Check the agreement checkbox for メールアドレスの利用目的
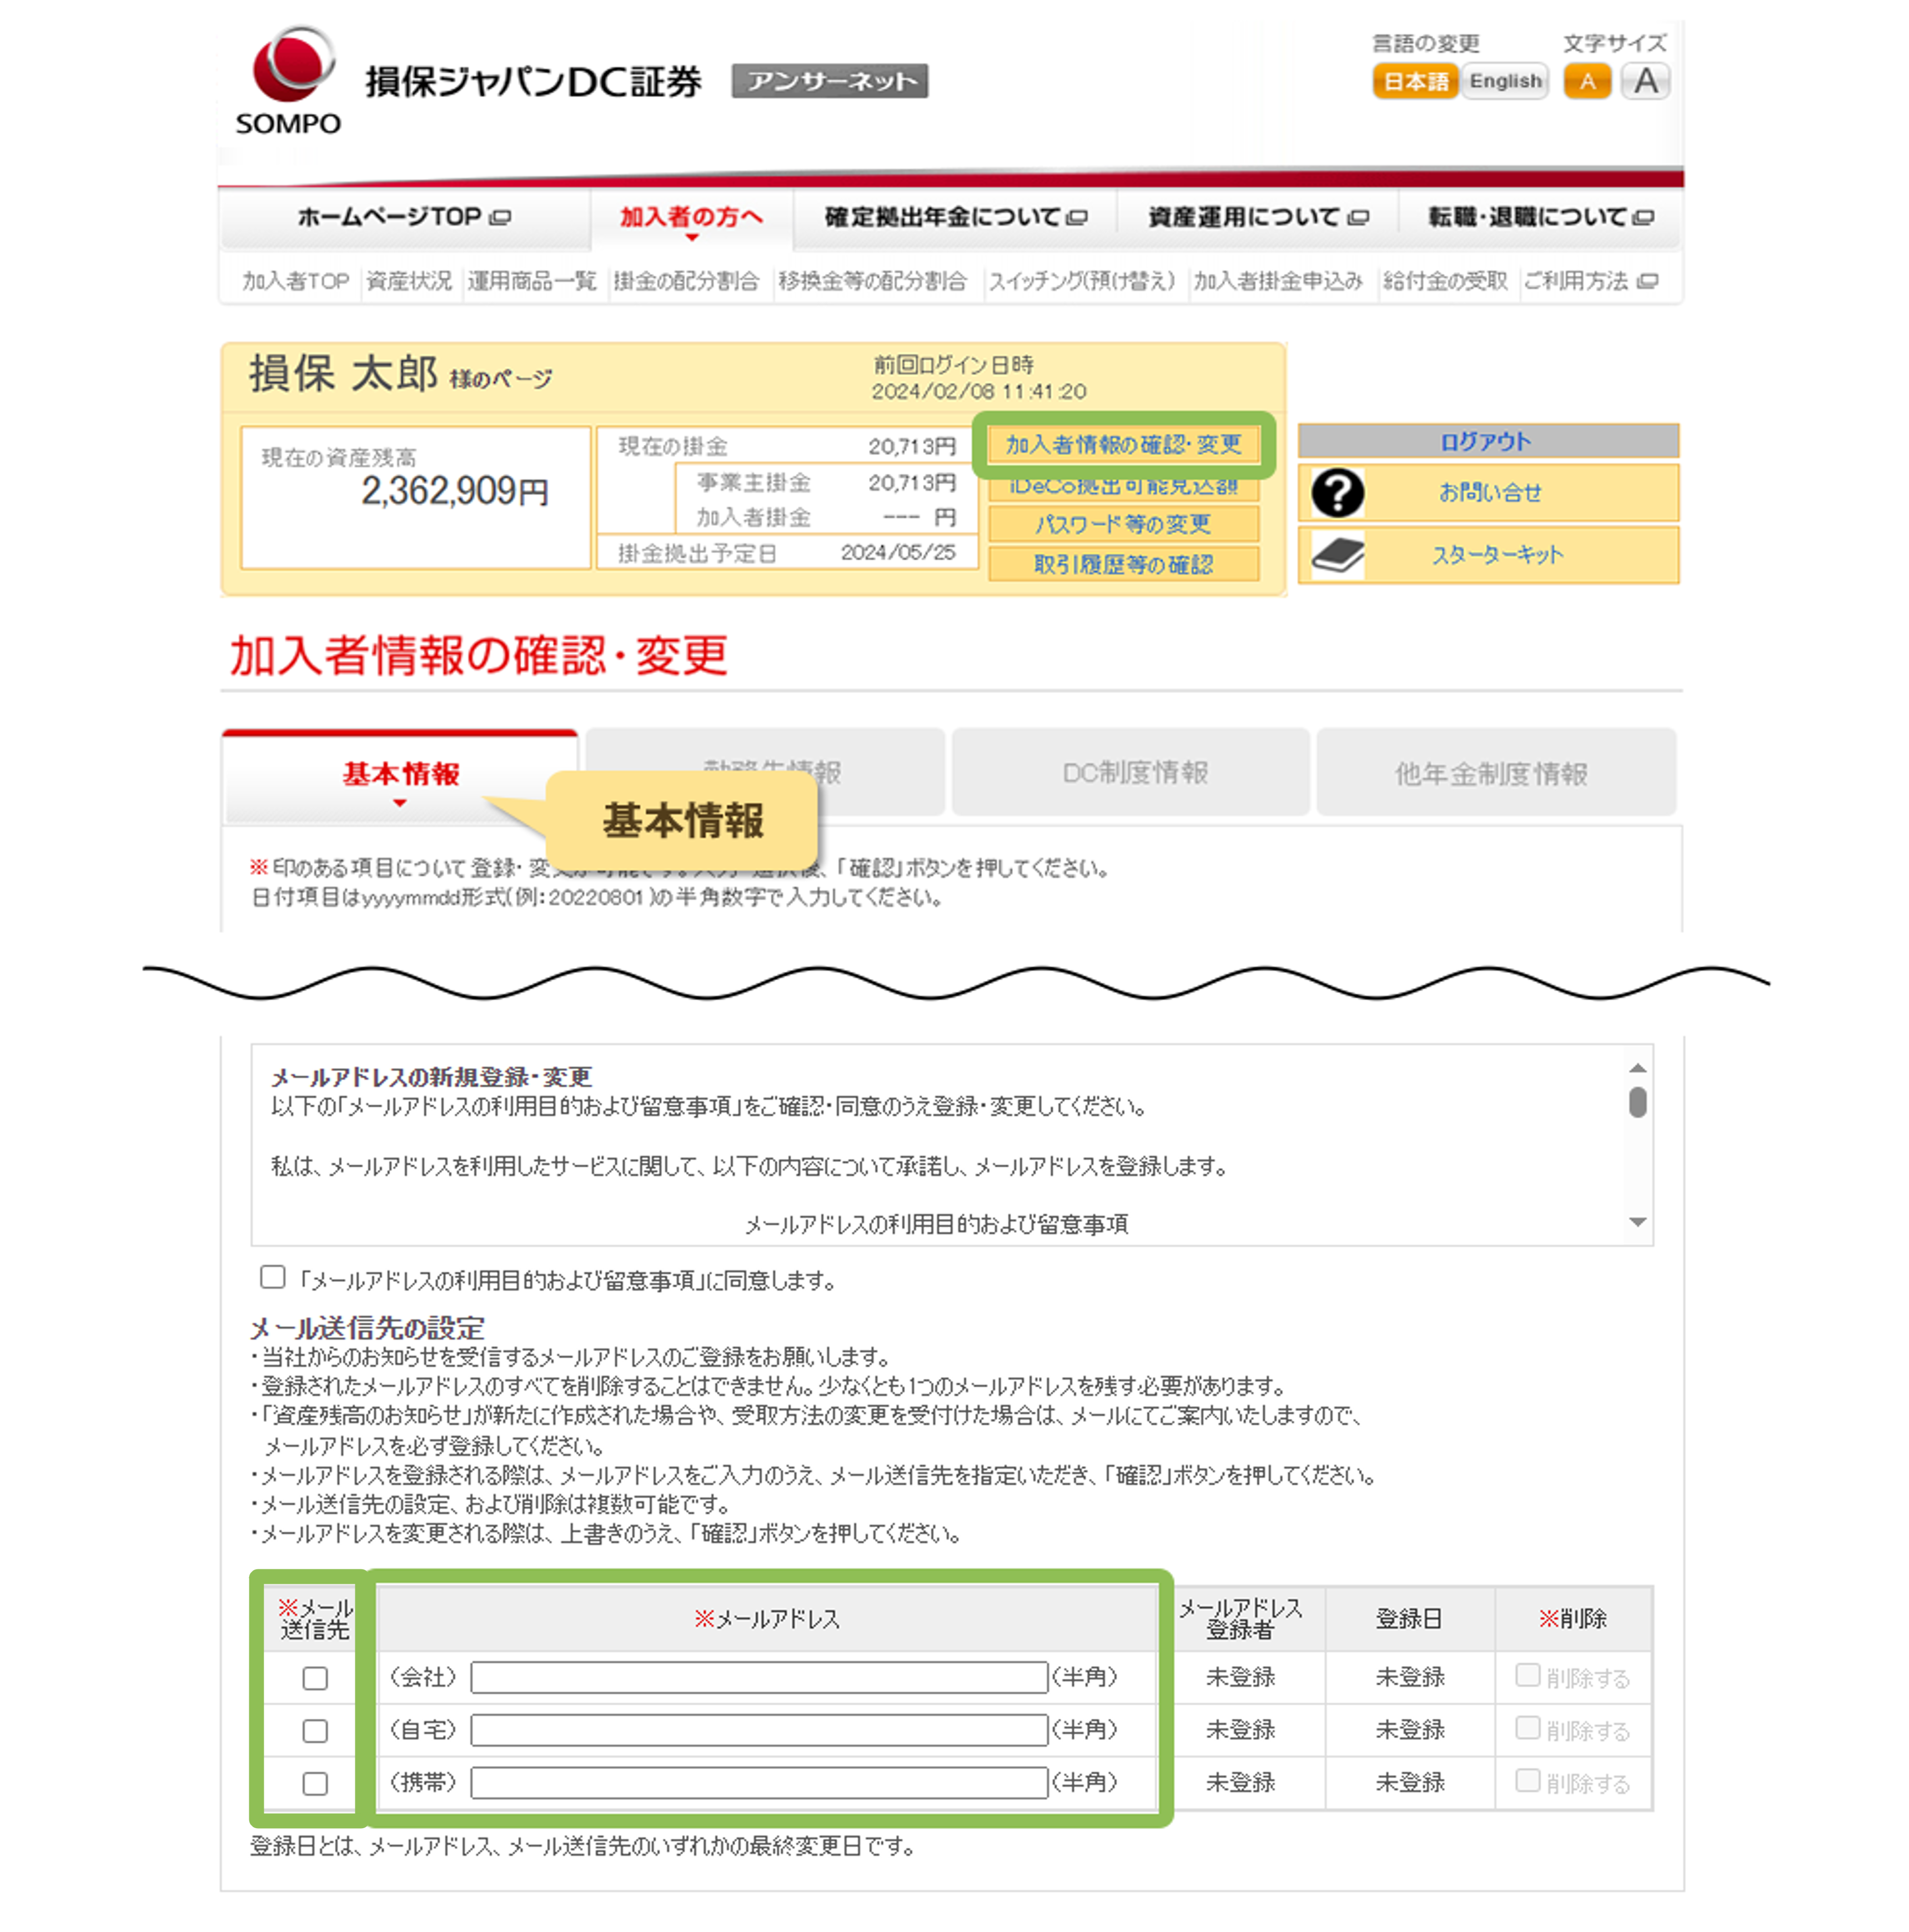Image resolution: width=1909 pixels, height=1932 pixels. pyautogui.click(x=273, y=1277)
